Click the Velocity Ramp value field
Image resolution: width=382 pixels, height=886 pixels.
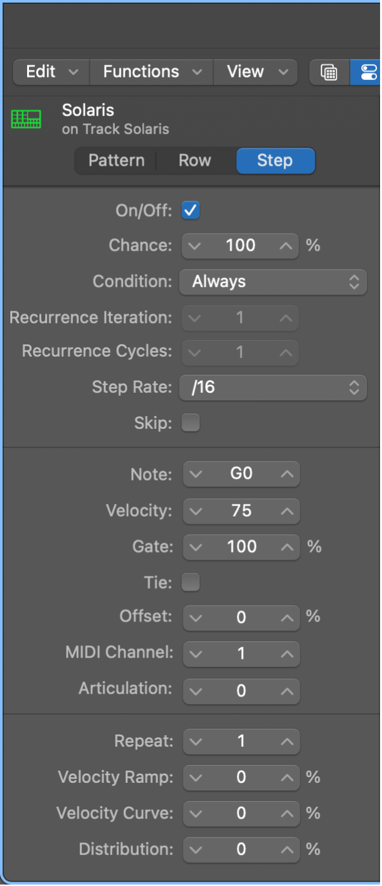241,777
